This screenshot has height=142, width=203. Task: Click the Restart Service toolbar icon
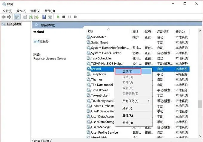coord(75,17)
